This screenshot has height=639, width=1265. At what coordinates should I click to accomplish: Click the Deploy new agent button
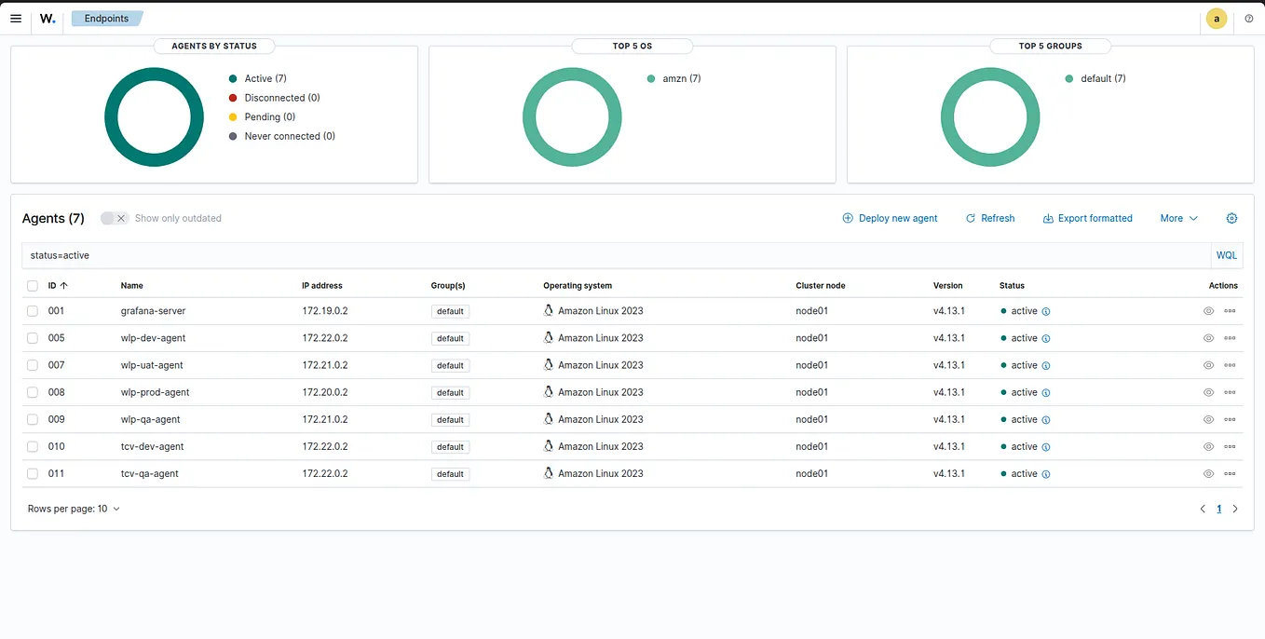pyautogui.click(x=890, y=218)
